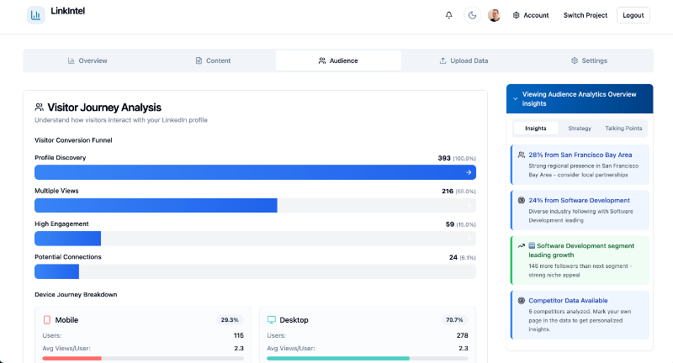673x363 pixels.
Task: Open Account settings
Action: tap(530, 15)
